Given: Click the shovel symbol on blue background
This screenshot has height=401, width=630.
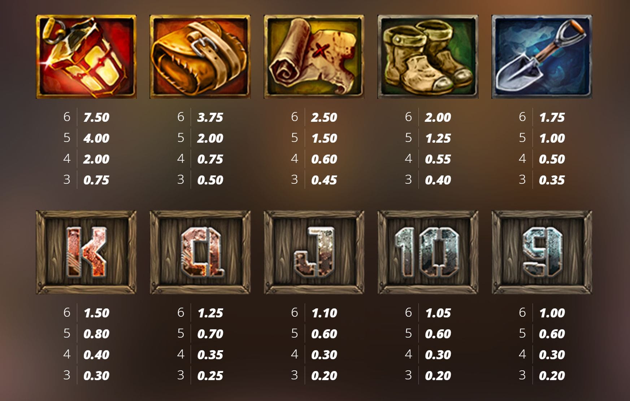Looking at the screenshot, I should click(x=542, y=57).
